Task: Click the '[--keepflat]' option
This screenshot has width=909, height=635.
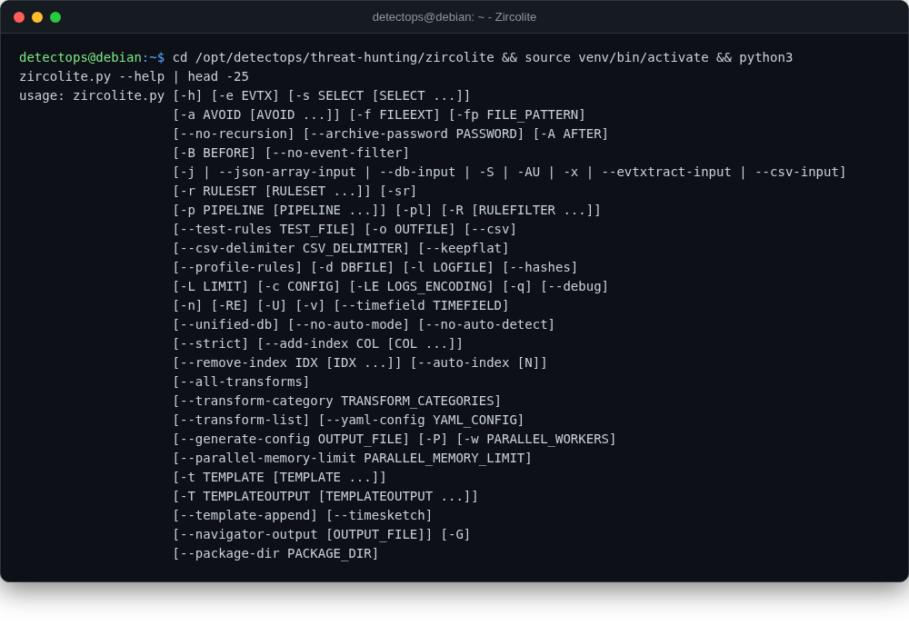Action: tap(464, 249)
